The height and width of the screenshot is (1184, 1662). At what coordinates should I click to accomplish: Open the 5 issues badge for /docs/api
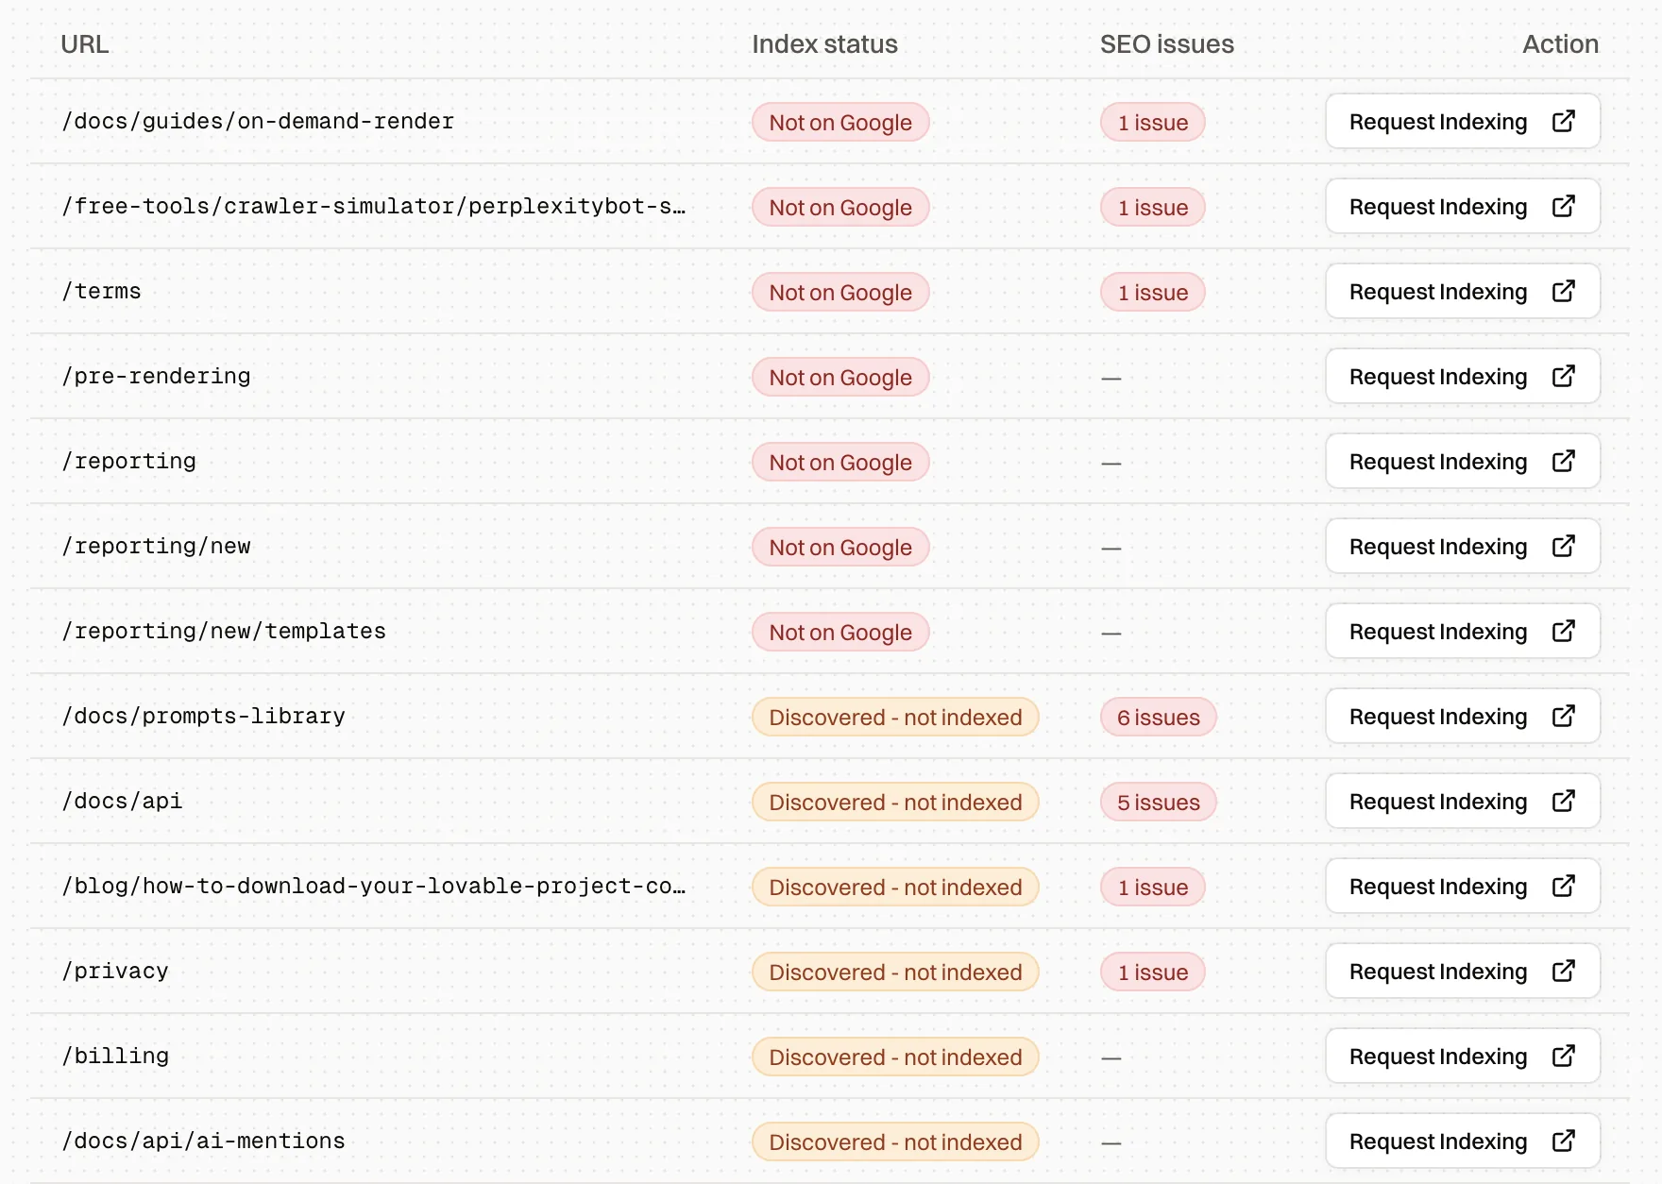(x=1159, y=803)
